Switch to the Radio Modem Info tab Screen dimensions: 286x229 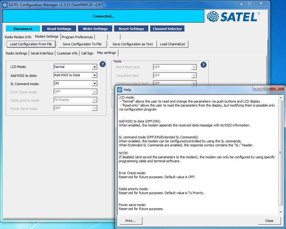tap(18, 37)
